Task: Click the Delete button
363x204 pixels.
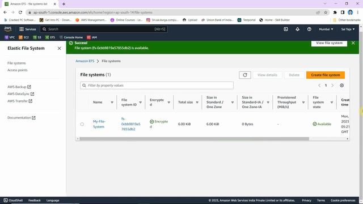Action: (x=294, y=75)
